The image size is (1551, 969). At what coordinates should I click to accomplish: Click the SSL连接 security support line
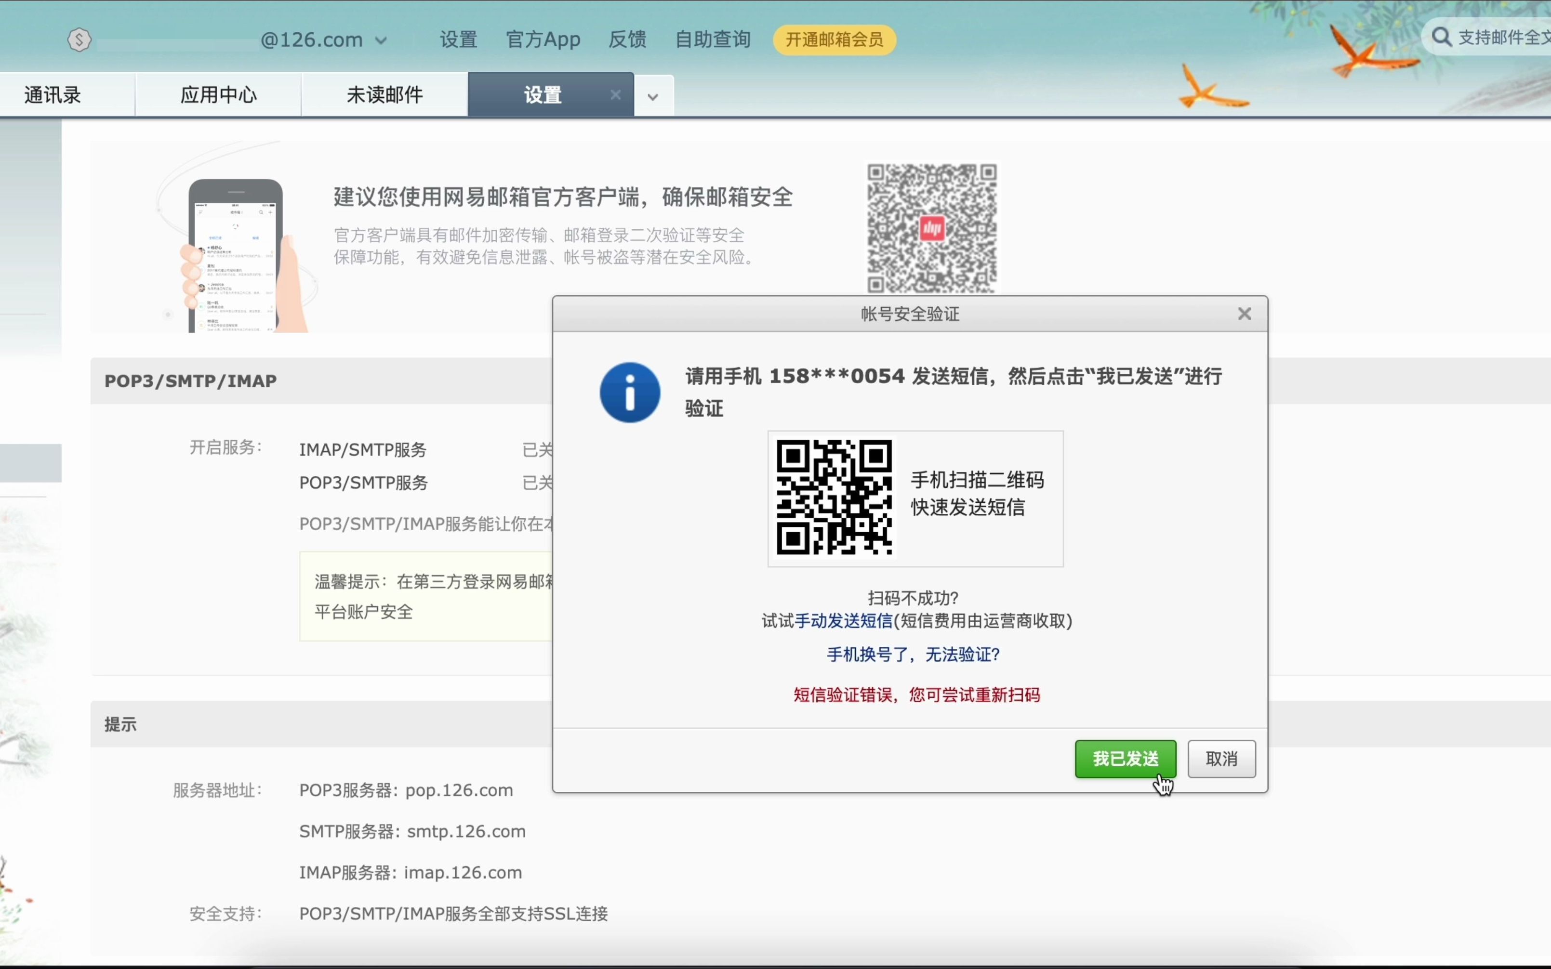[453, 913]
